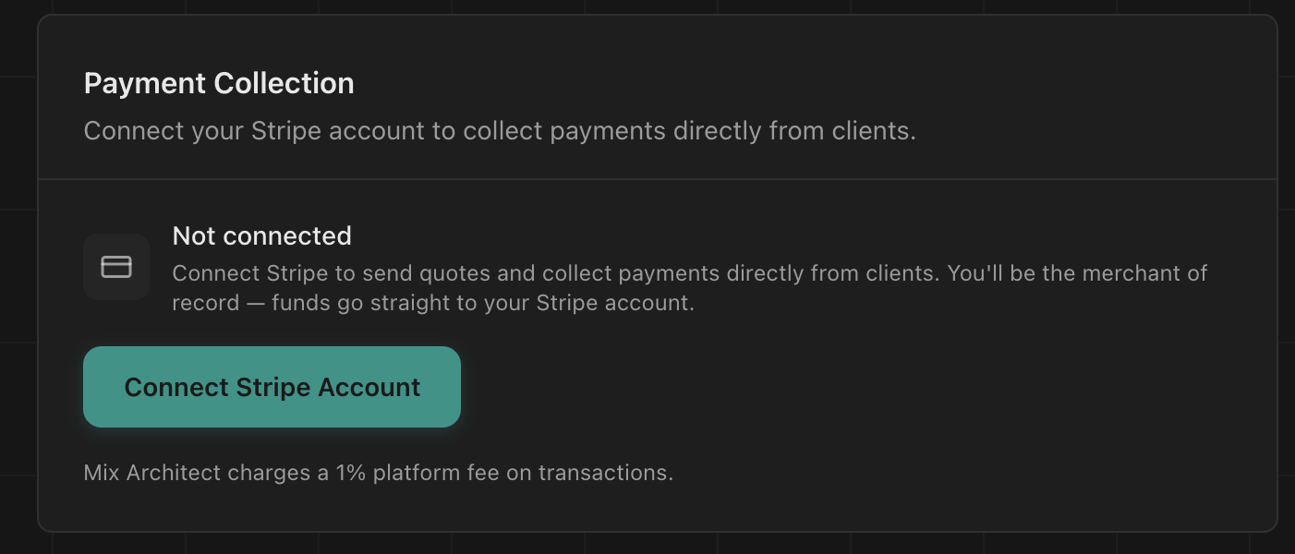Click the word "transactions" in the fee note
This screenshot has width=1295, height=554.
tap(604, 474)
